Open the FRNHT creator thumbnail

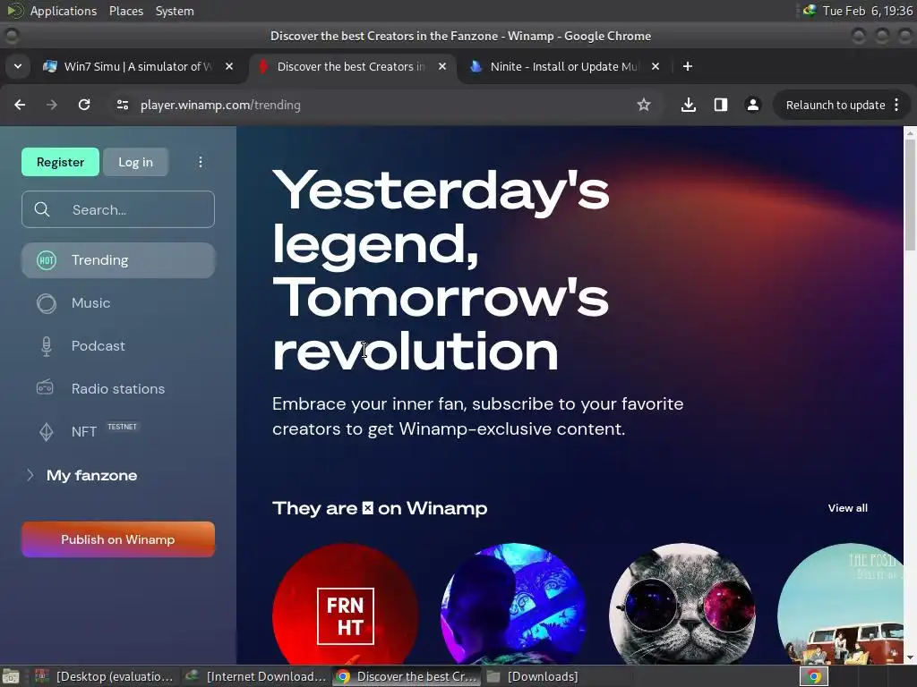(345, 604)
